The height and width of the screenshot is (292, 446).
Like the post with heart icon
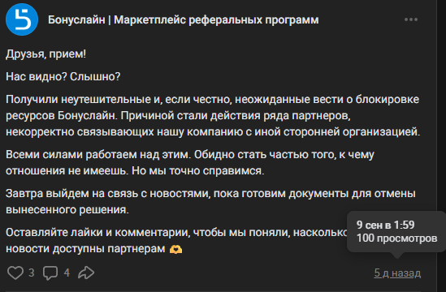15,273
